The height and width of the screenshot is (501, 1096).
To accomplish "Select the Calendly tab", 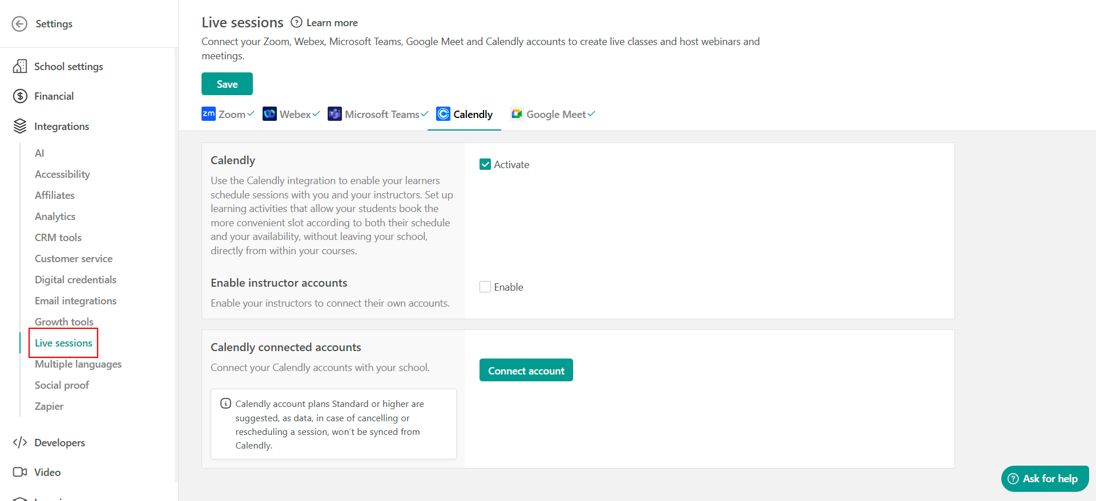I will point(464,115).
